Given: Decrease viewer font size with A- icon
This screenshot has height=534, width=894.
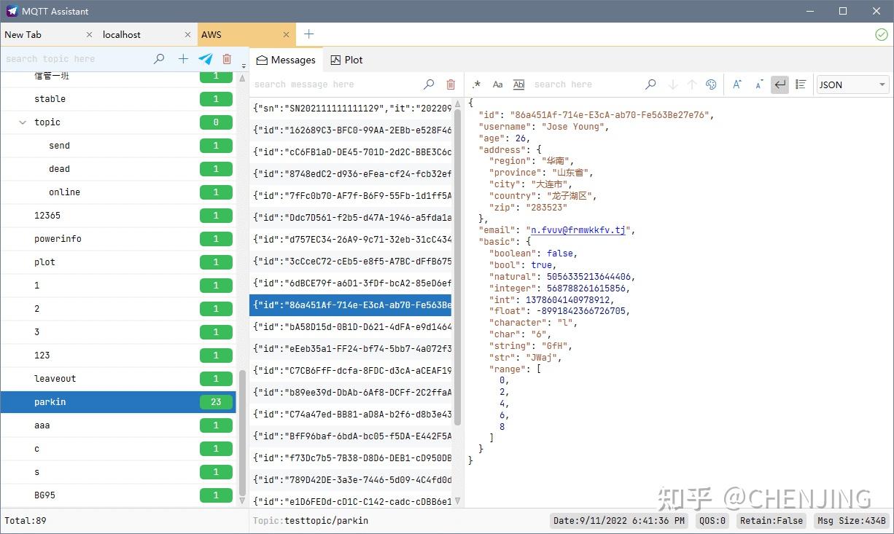Looking at the screenshot, I should 759,85.
